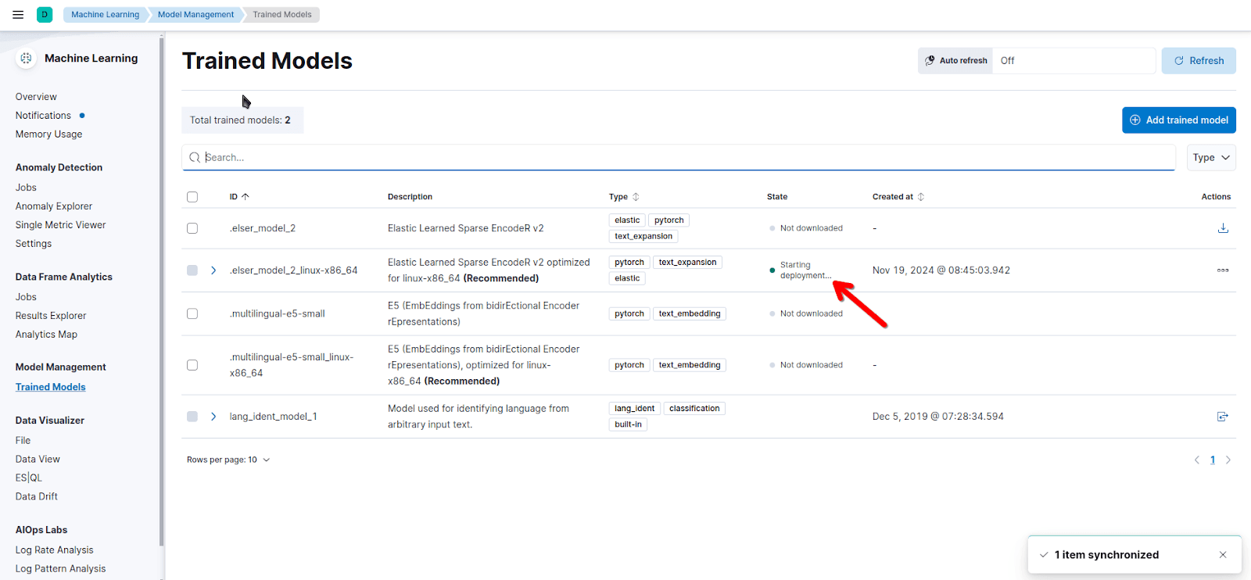
Task: Expand the .elser_model_2_linux-x86_64 row details
Action: (x=213, y=270)
